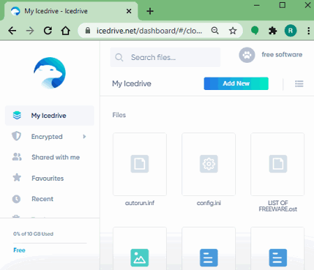The height and width of the screenshot is (270, 314).
Task: Focus the Search files field
Action: pyautogui.click(x=165, y=57)
